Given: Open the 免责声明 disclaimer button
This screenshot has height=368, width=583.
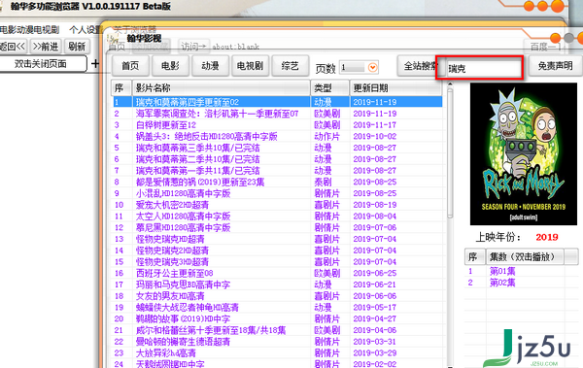Looking at the screenshot, I should [x=555, y=66].
